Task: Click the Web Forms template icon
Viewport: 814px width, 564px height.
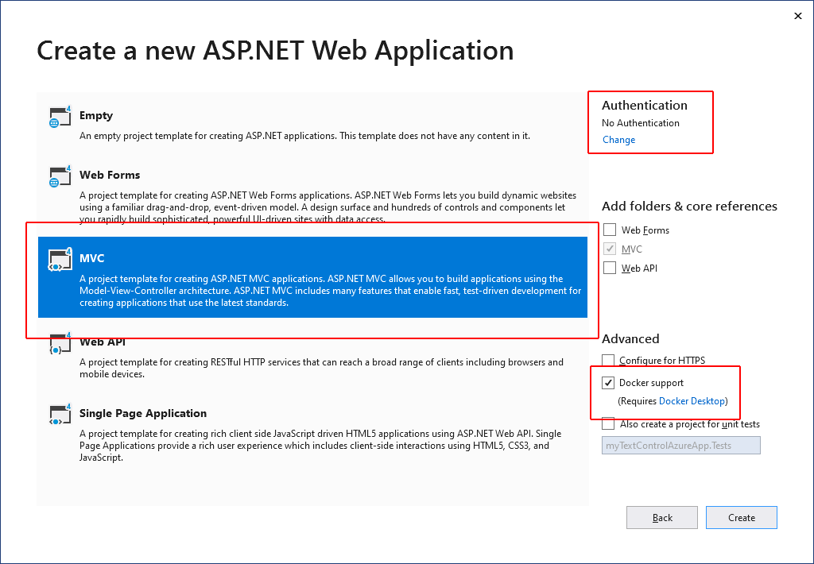Action: click(60, 176)
